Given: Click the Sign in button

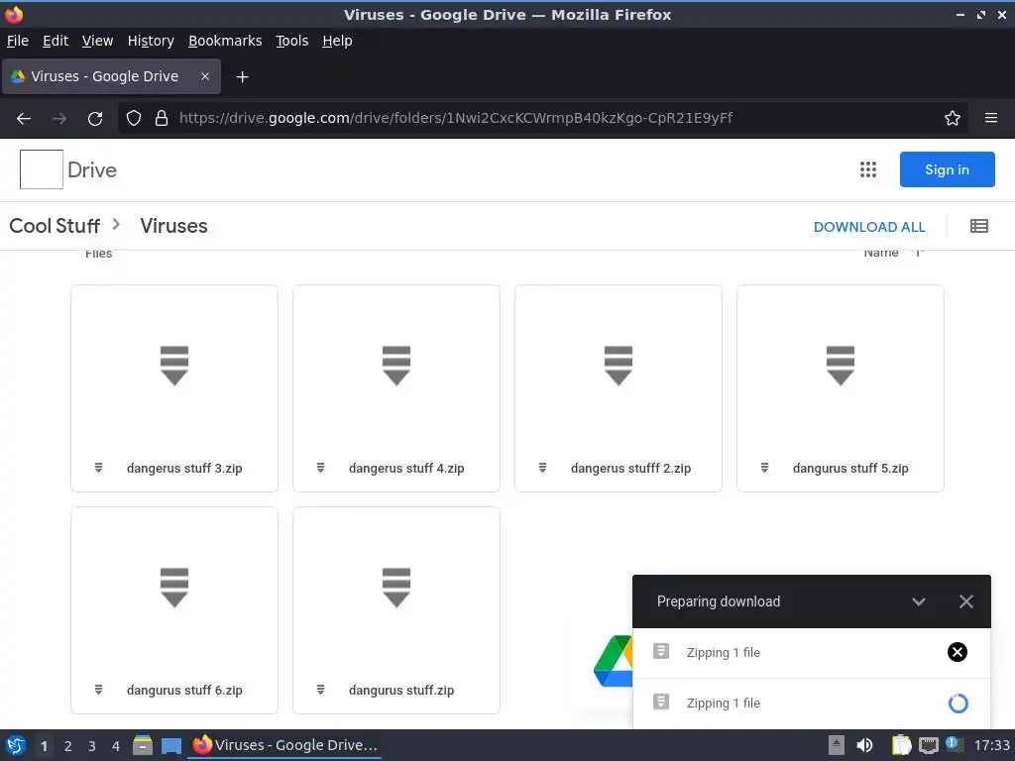Looking at the screenshot, I should click(x=947, y=169).
